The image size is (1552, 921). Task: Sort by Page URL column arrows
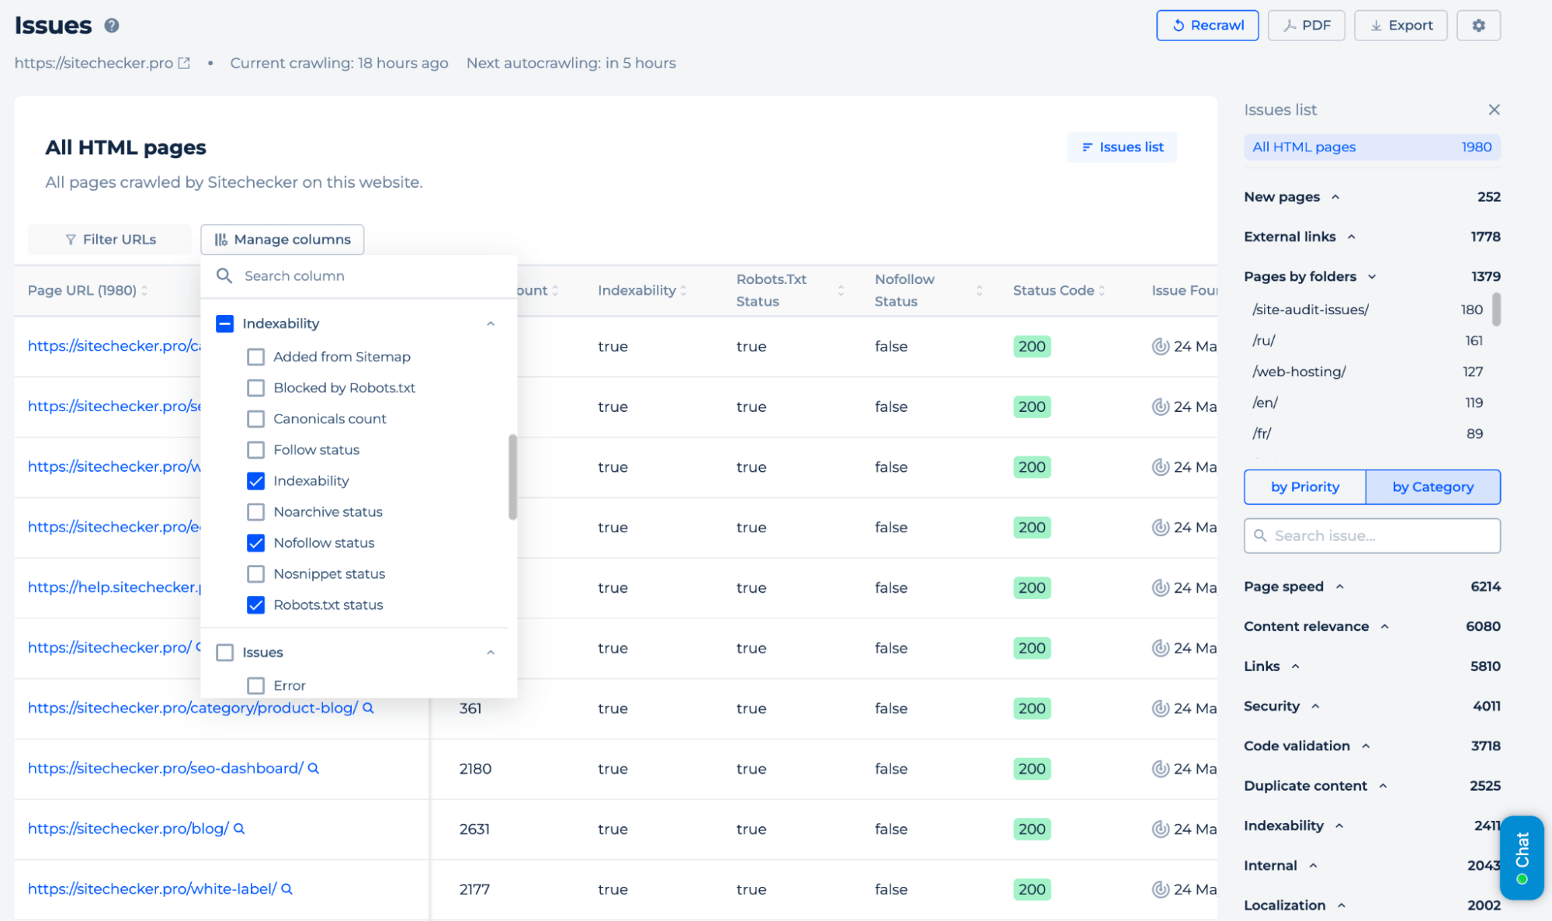pos(144,290)
